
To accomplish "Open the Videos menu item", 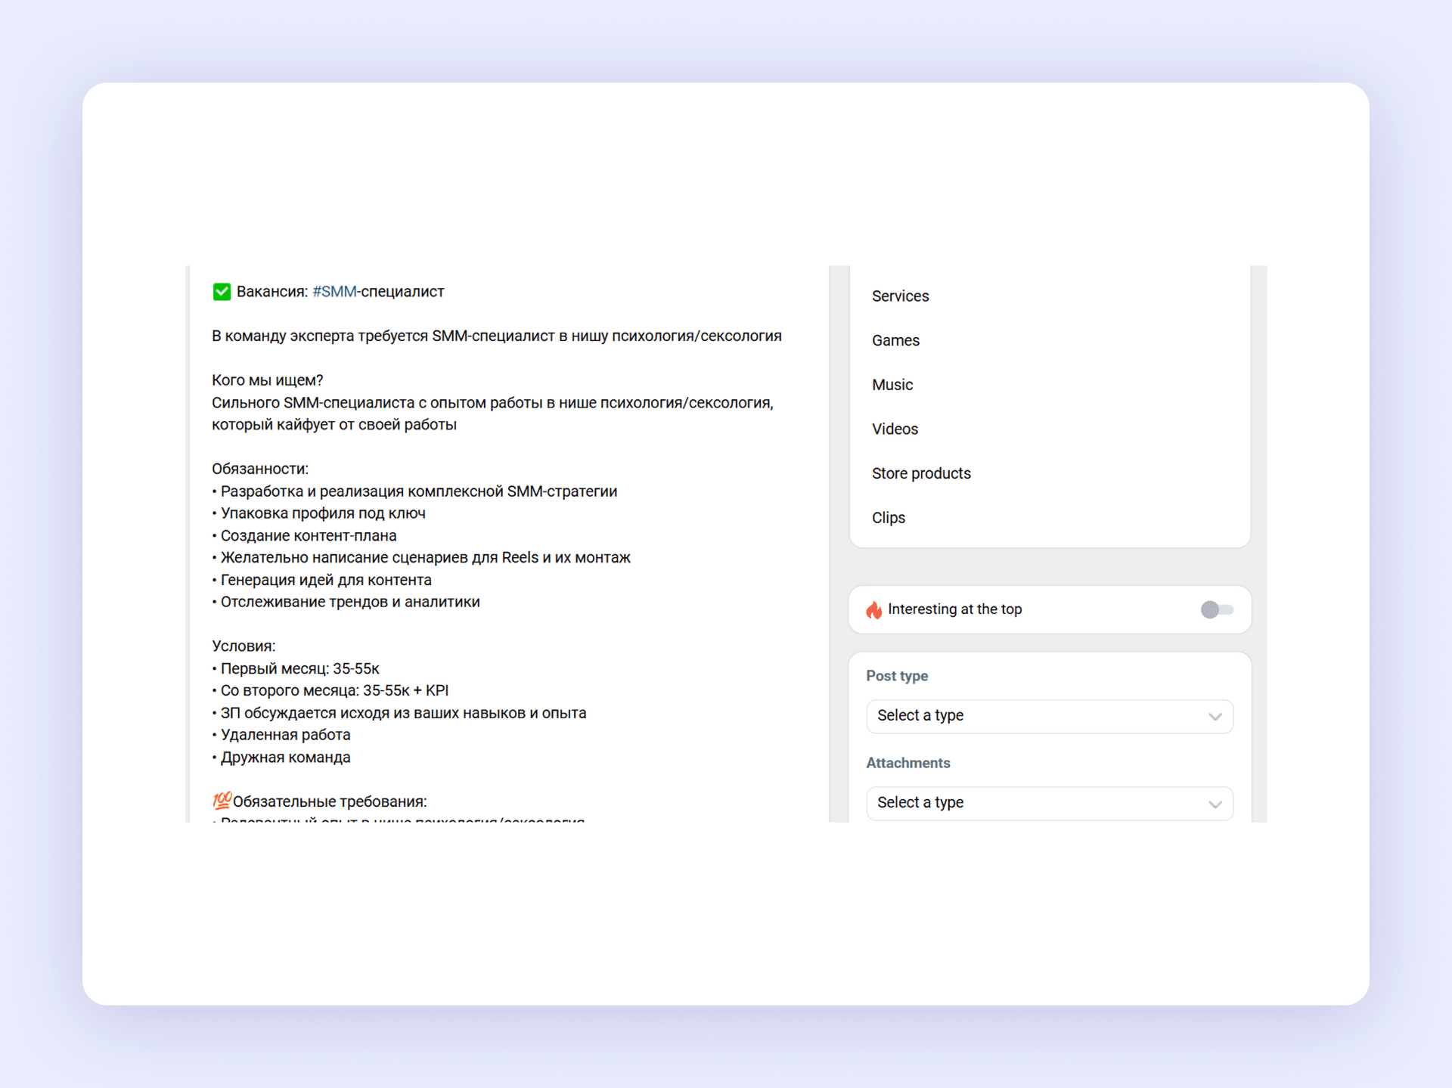I will (895, 429).
